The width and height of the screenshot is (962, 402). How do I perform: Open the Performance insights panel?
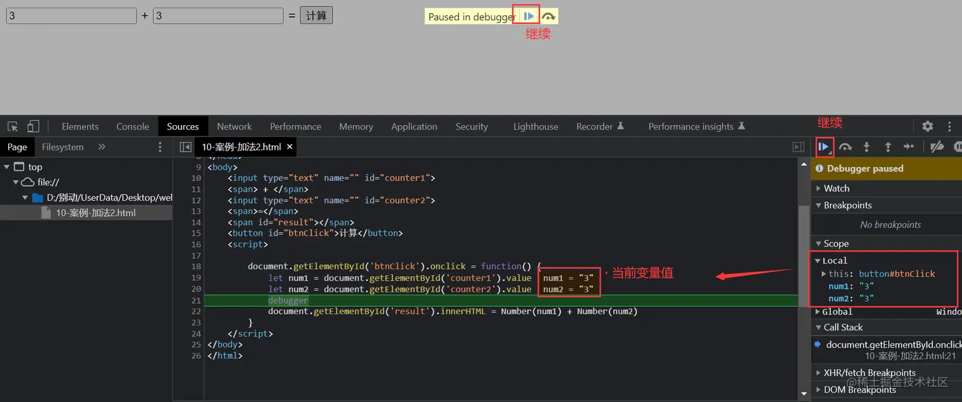pos(696,126)
